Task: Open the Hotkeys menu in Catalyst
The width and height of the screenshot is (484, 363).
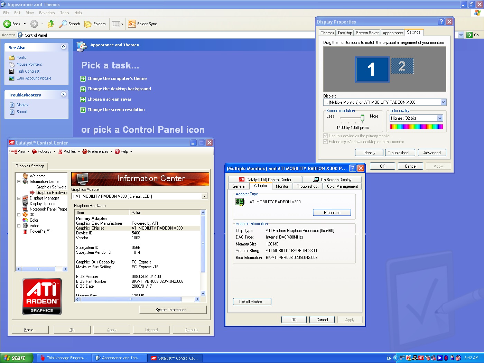Action: [x=44, y=151]
